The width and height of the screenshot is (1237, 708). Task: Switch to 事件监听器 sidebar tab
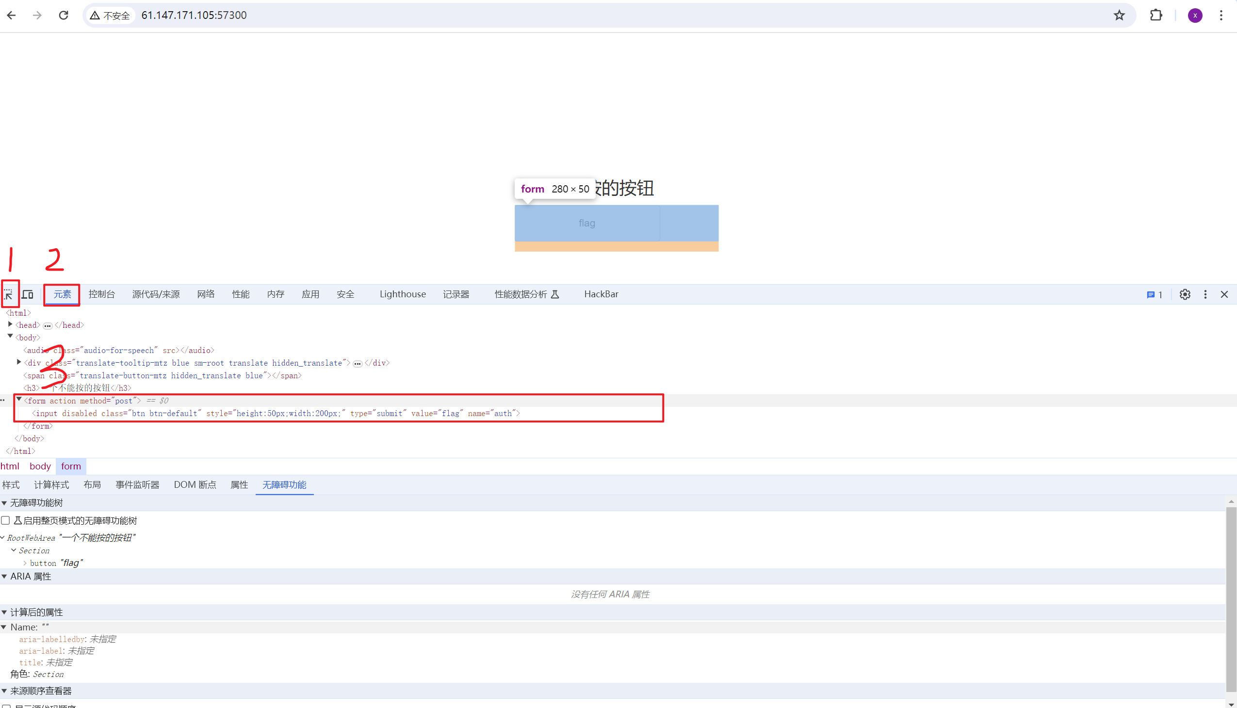[138, 485]
